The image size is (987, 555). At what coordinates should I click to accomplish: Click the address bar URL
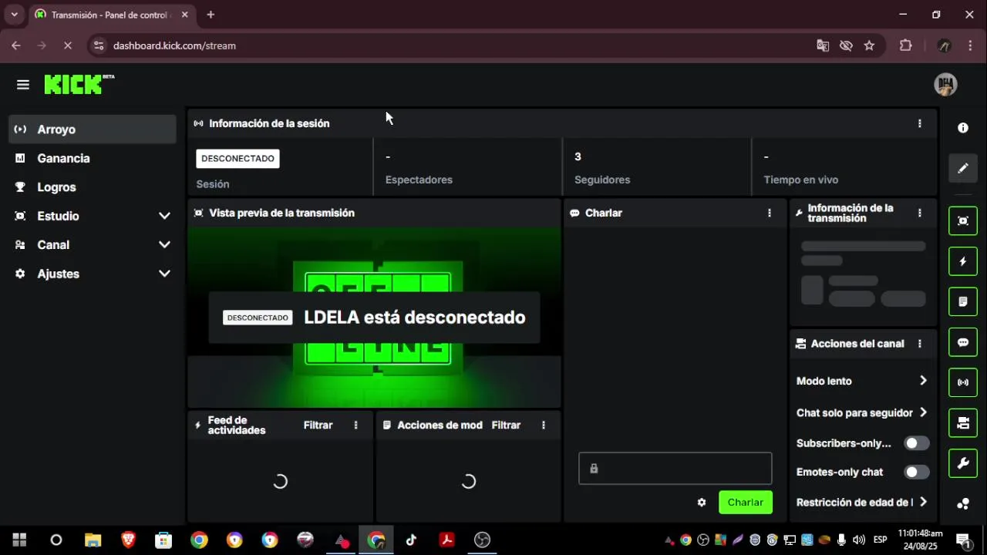(x=174, y=45)
